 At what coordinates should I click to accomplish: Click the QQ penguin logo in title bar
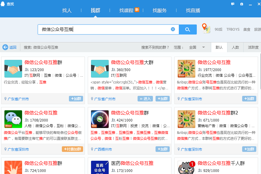tap(3, 4)
